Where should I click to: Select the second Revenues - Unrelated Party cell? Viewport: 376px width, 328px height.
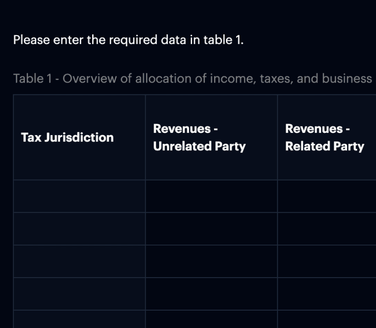click(x=211, y=229)
